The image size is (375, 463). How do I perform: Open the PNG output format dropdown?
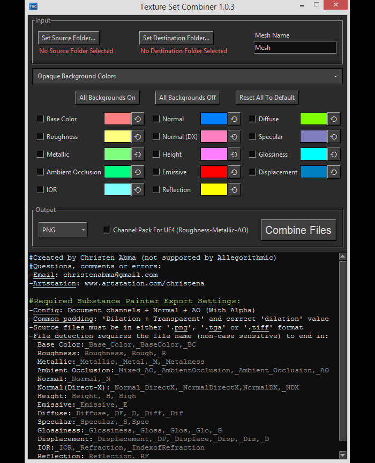click(63, 230)
